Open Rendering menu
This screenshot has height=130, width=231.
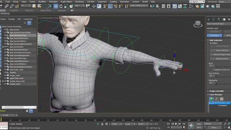(79, 1)
